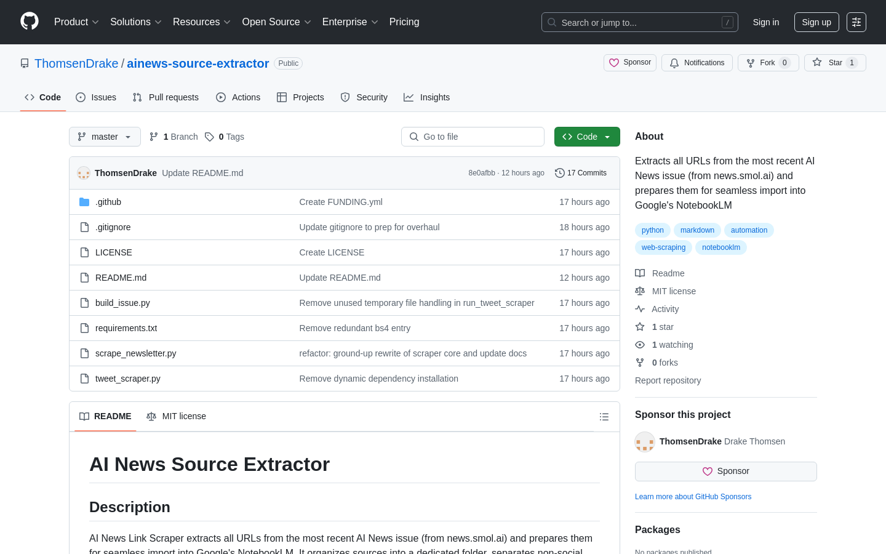This screenshot has width=886, height=554.
Task: Open the Insights tab
Action: (x=427, y=97)
